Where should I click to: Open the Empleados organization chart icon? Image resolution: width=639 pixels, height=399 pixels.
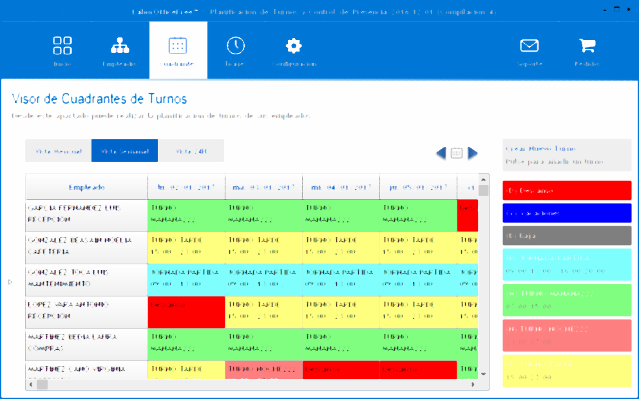[119, 46]
